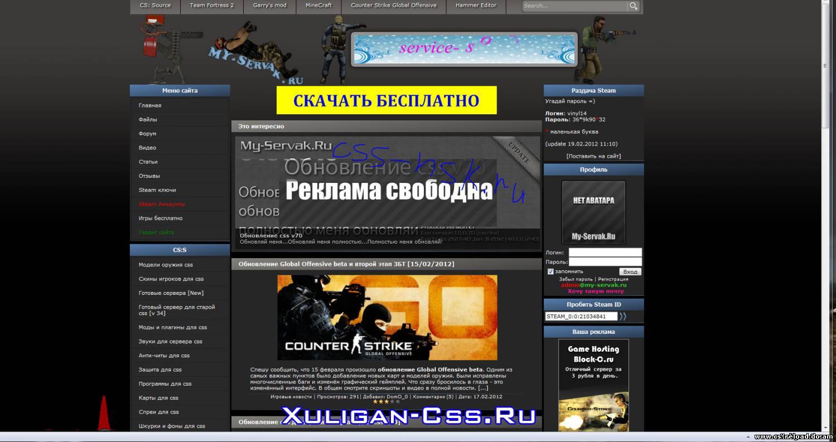Screen dimensions: 836x442
Task: Open the CS: Source top tab
Action: point(156,6)
